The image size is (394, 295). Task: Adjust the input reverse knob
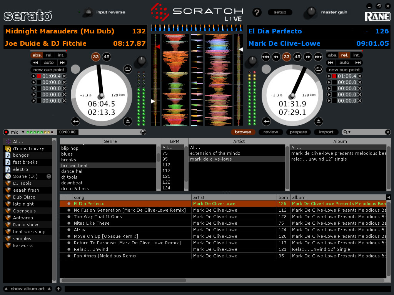[88, 12]
